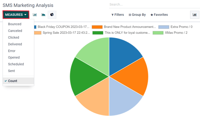Open the Group By dropdown
This screenshot has height=116, width=200.
tap(137, 15)
